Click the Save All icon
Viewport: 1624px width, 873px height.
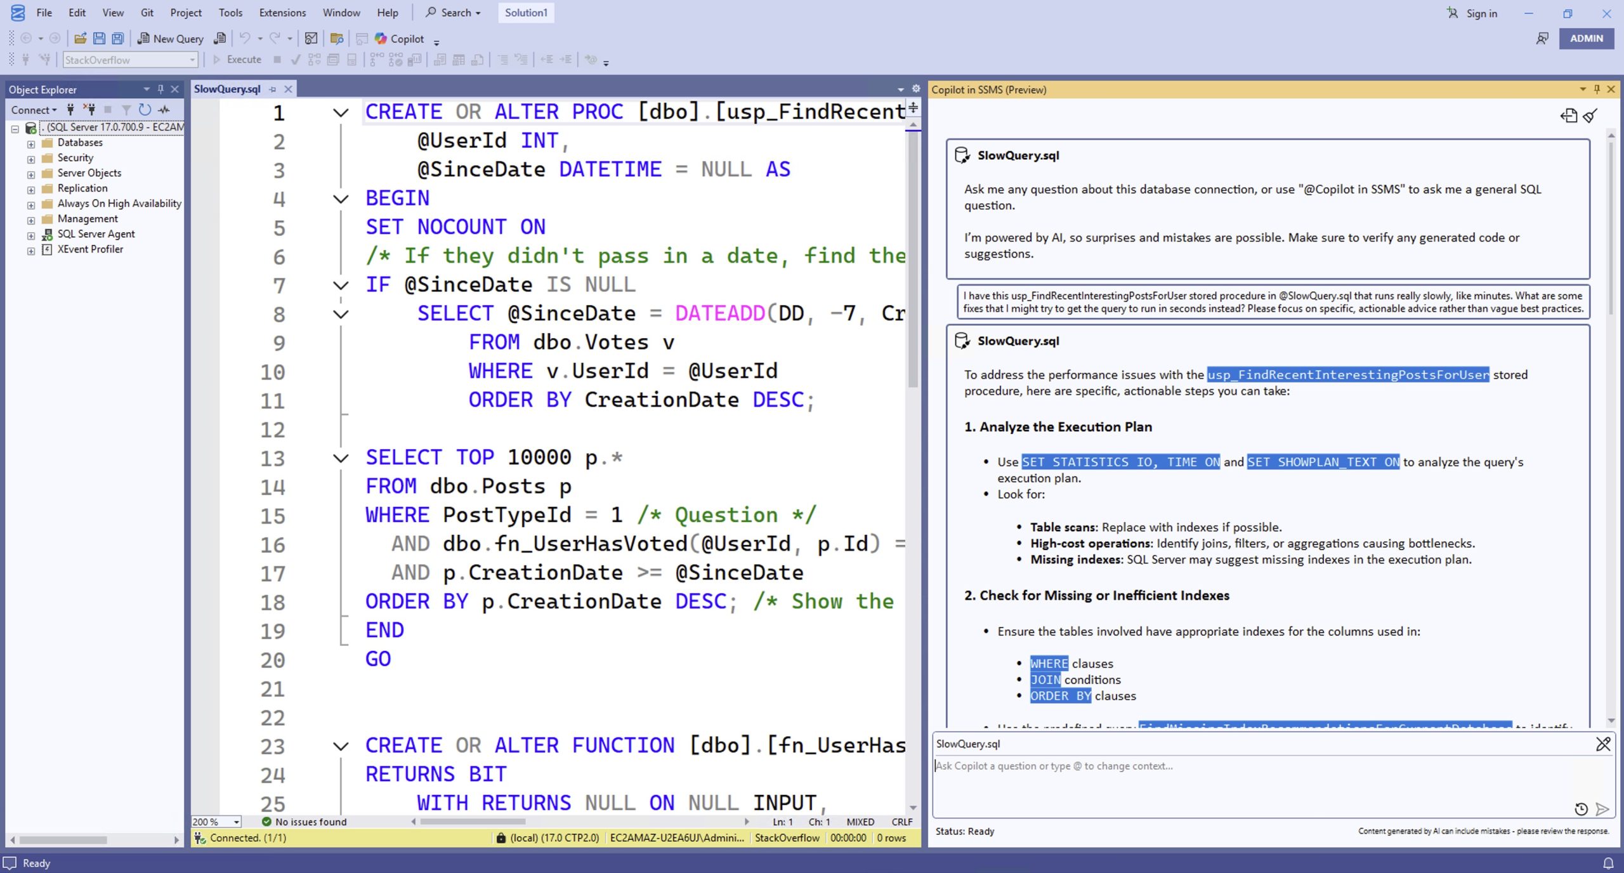coord(118,39)
